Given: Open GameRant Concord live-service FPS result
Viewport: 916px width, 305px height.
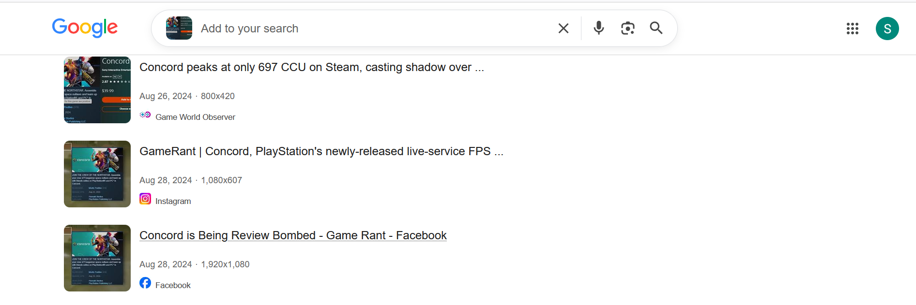Looking at the screenshot, I should pos(321,151).
